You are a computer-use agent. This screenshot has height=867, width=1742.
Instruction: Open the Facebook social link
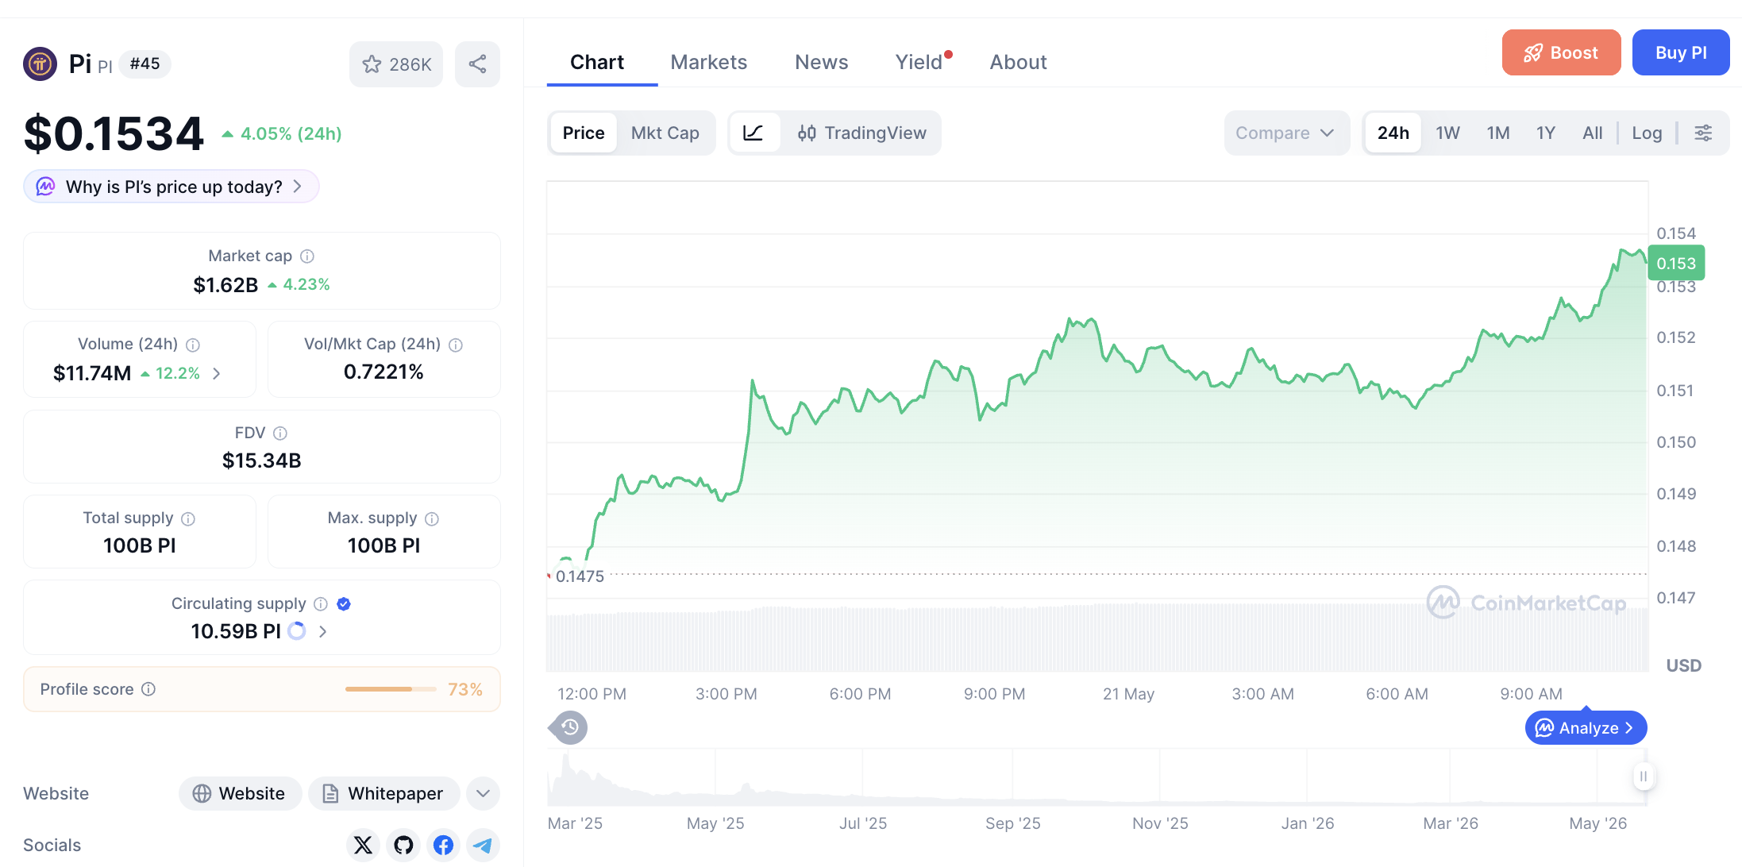click(443, 845)
